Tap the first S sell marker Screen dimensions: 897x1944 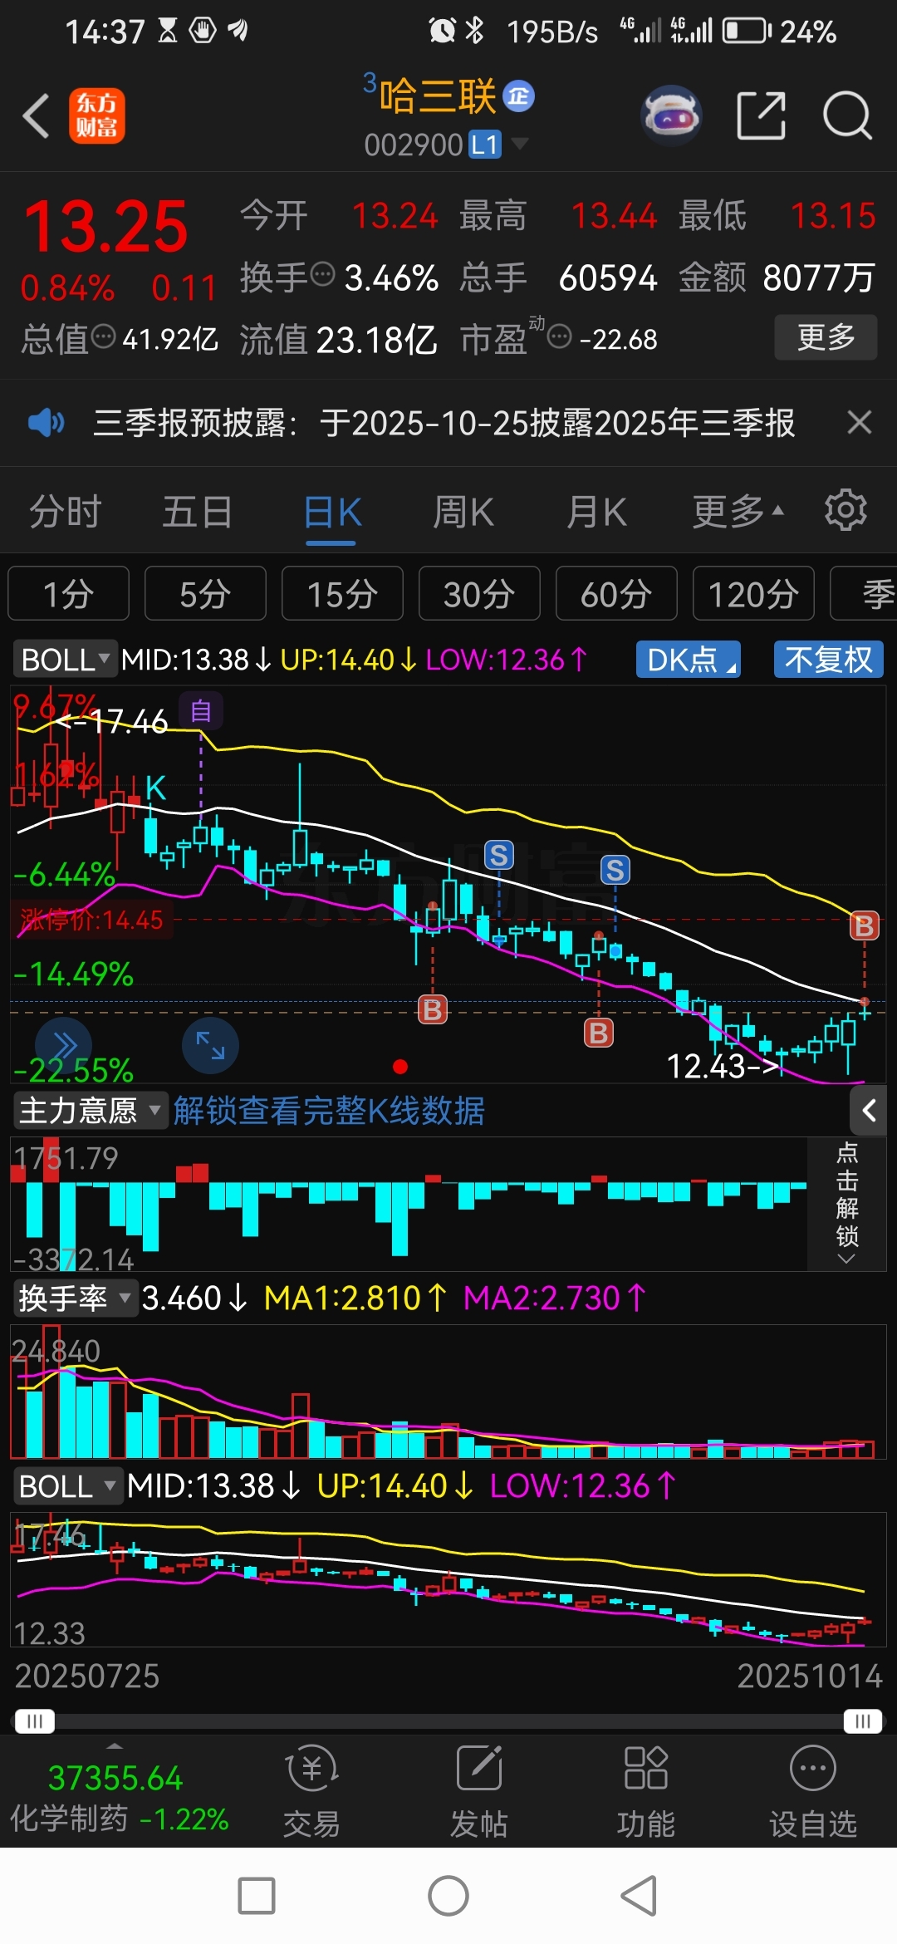498,855
